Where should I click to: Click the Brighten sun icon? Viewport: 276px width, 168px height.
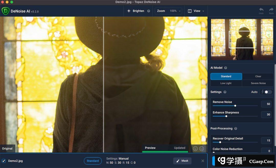pyautogui.click(x=129, y=11)
